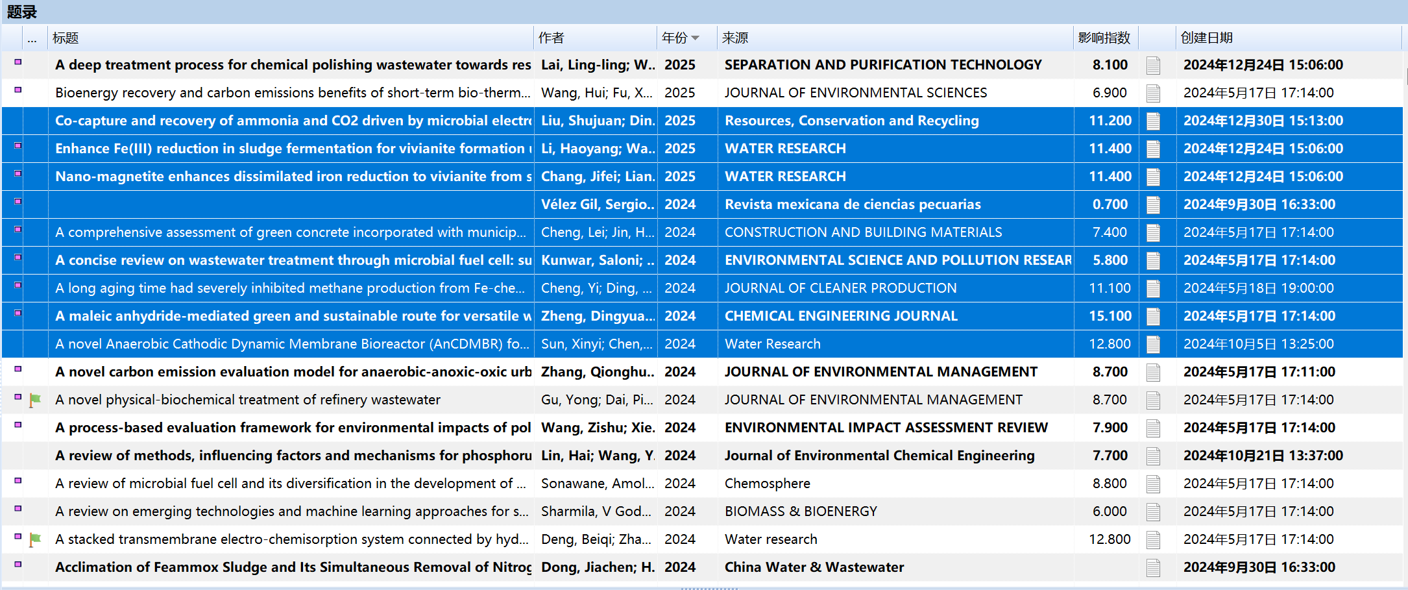1408x590 pixels.
Task: Sort by 创建日期 column header
Action: (x=1289, y=38)
